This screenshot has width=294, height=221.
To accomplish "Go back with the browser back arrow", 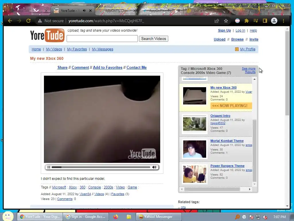I will [x=10, y=21].
